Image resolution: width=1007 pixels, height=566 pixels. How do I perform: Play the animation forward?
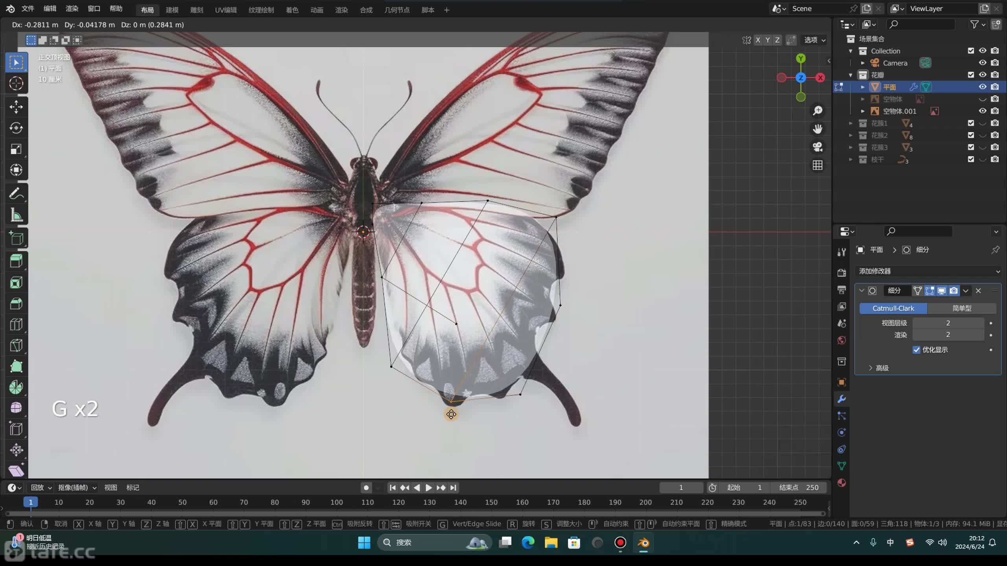pyautogui.click(x=429, y=487)
